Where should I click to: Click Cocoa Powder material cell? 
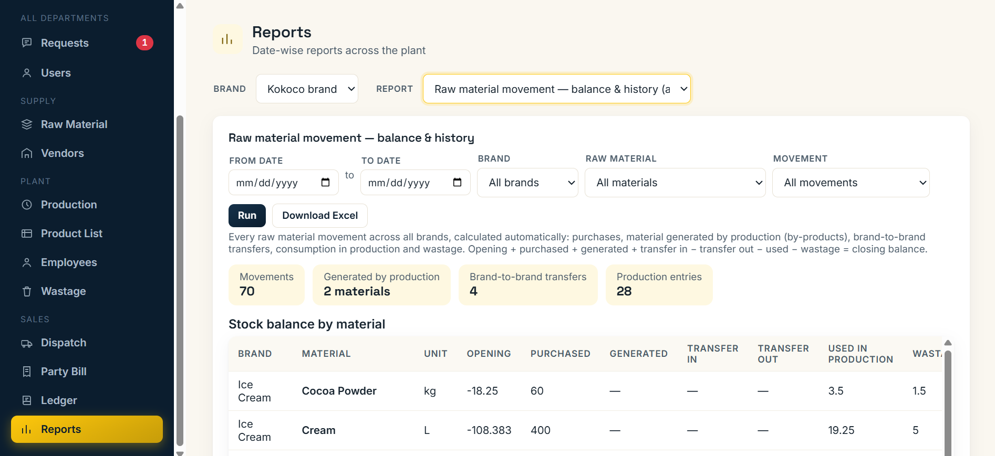(339, 391)
